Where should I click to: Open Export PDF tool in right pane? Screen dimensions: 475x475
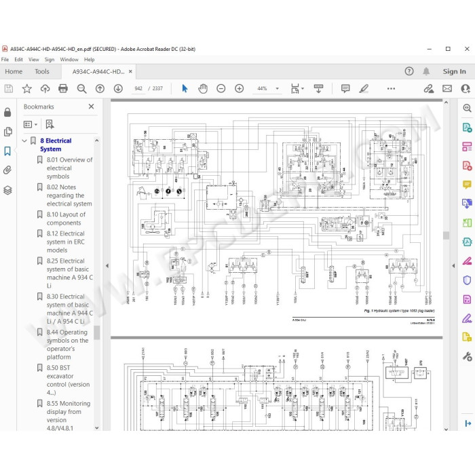[x=467, y=128]
